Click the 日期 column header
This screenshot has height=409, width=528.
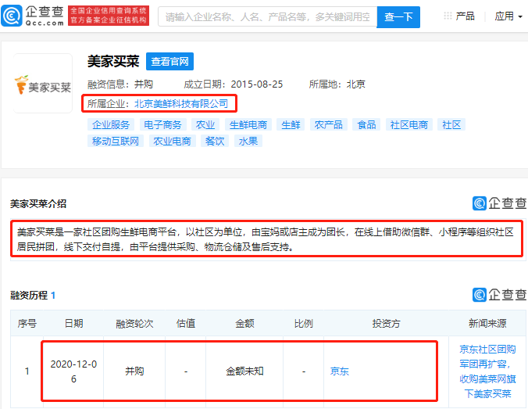click(73, 323)
